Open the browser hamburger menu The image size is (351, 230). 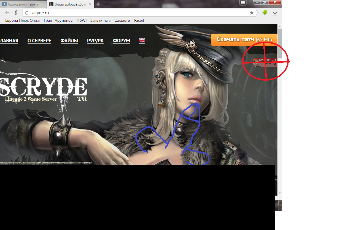(x=243, y=3)
